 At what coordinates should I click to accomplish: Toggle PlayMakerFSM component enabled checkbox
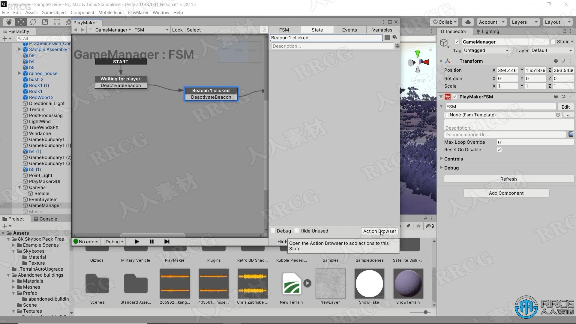[x=455, y=97]
